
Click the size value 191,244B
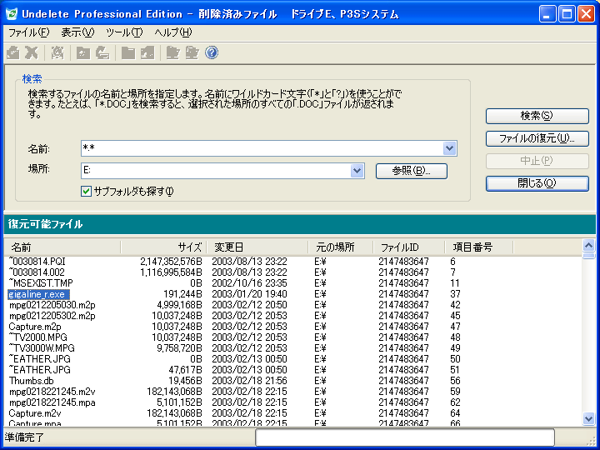[182, 294]
